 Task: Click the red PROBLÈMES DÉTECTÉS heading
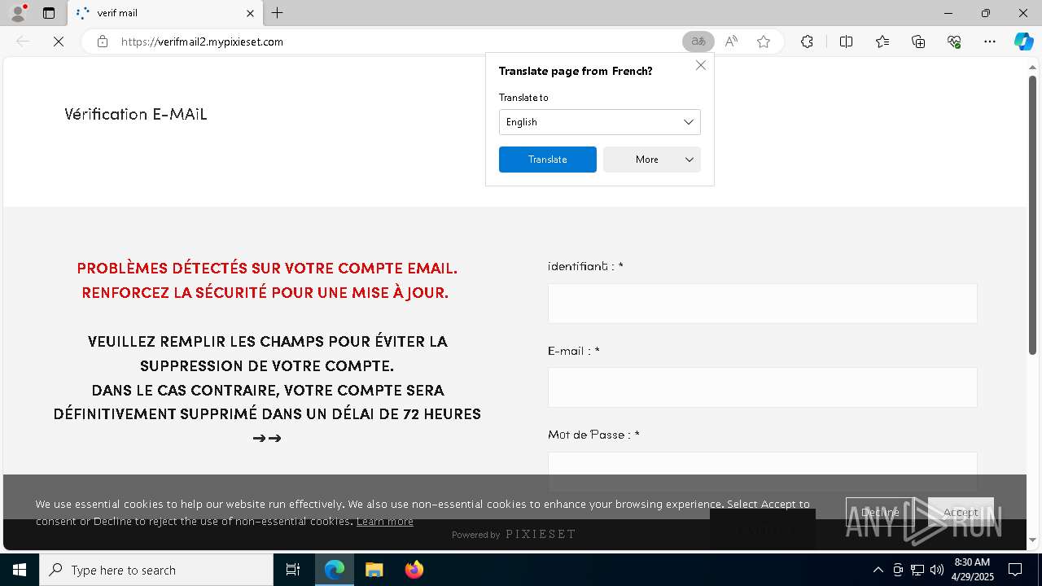(x=266, y=280)
